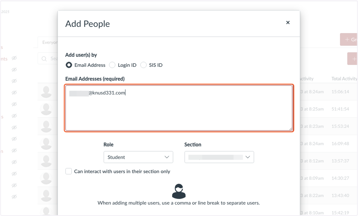
Task: Click the 14:30:27 total activity value
Action: (x=340, y=178)
